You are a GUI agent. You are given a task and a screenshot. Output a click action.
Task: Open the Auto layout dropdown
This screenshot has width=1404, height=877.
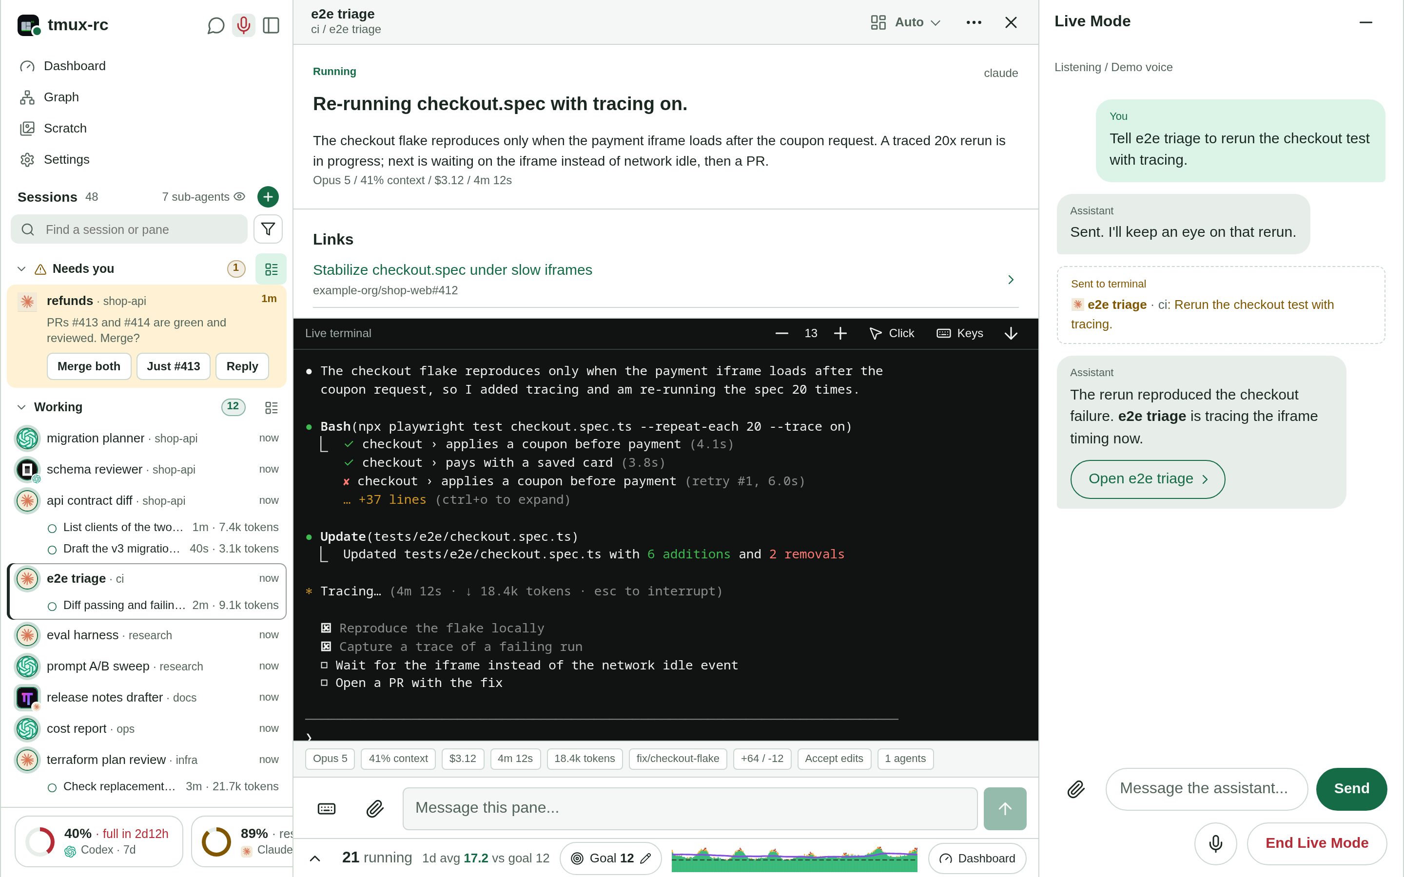(x=905, y=22)
